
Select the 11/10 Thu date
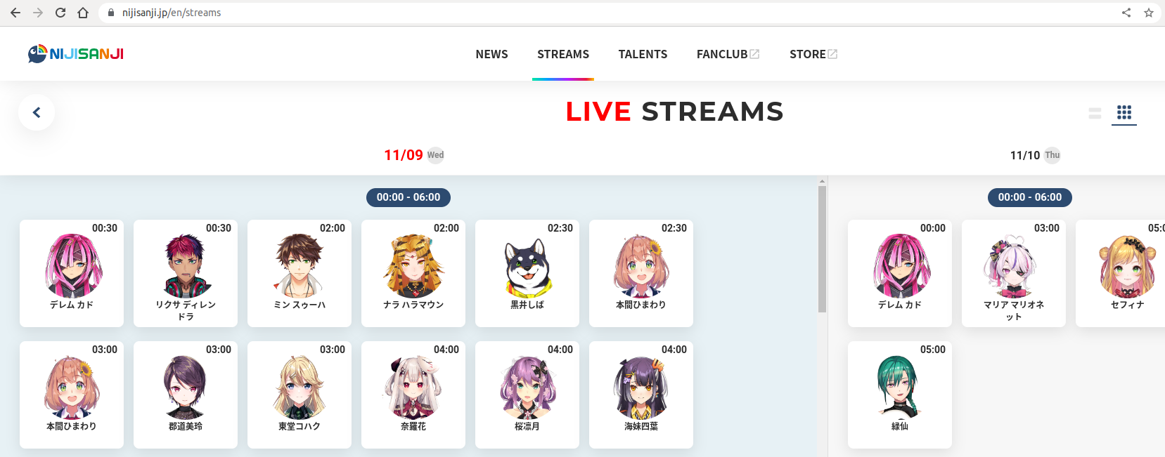1035,155
